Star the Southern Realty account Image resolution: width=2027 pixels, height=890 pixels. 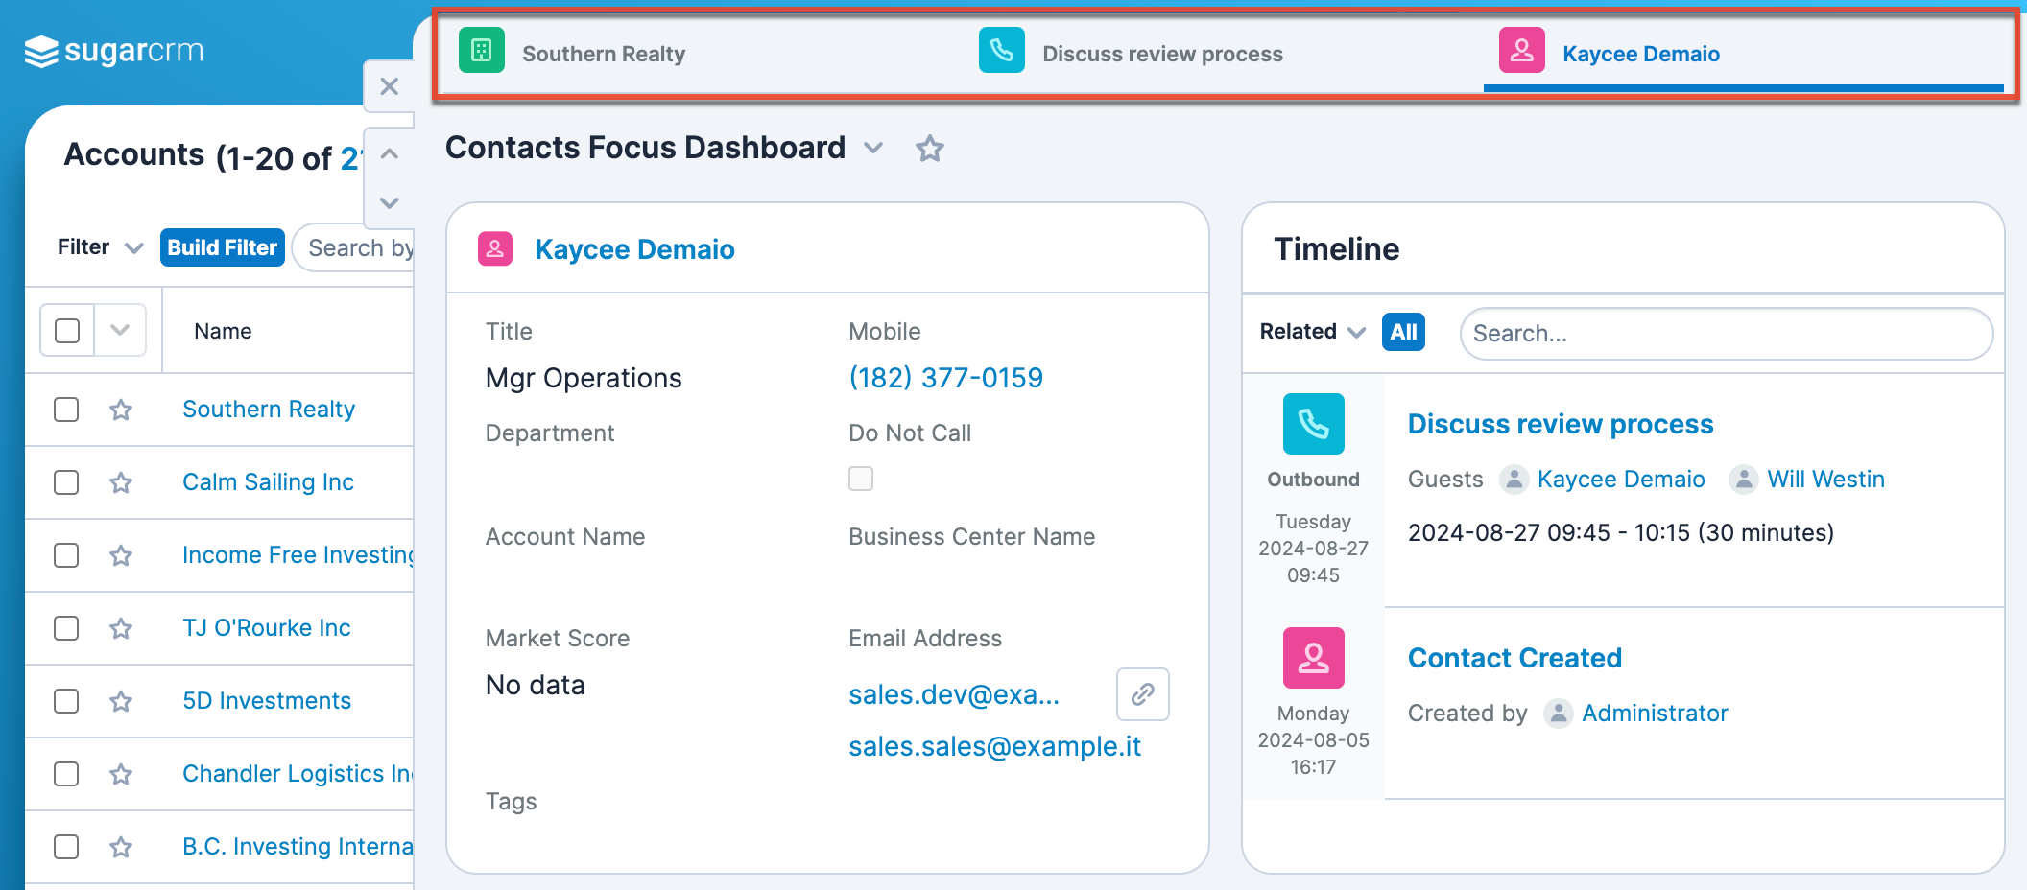121,410
